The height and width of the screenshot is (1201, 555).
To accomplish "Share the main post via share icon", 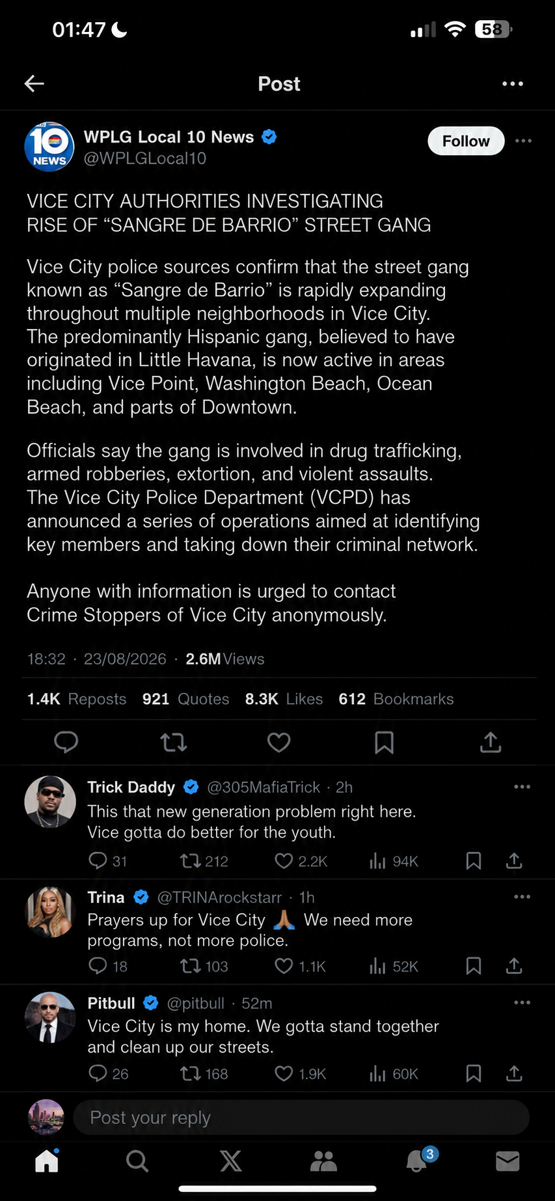I will tap(491, 742).
